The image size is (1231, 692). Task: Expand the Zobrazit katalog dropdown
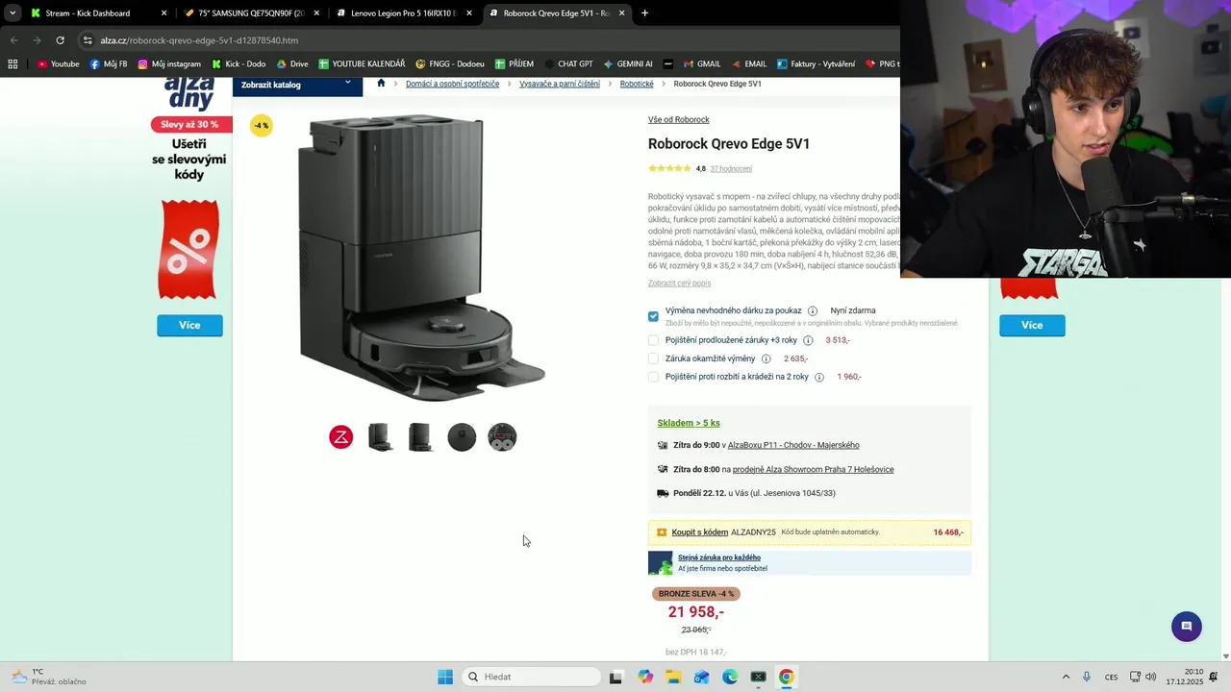297,85
